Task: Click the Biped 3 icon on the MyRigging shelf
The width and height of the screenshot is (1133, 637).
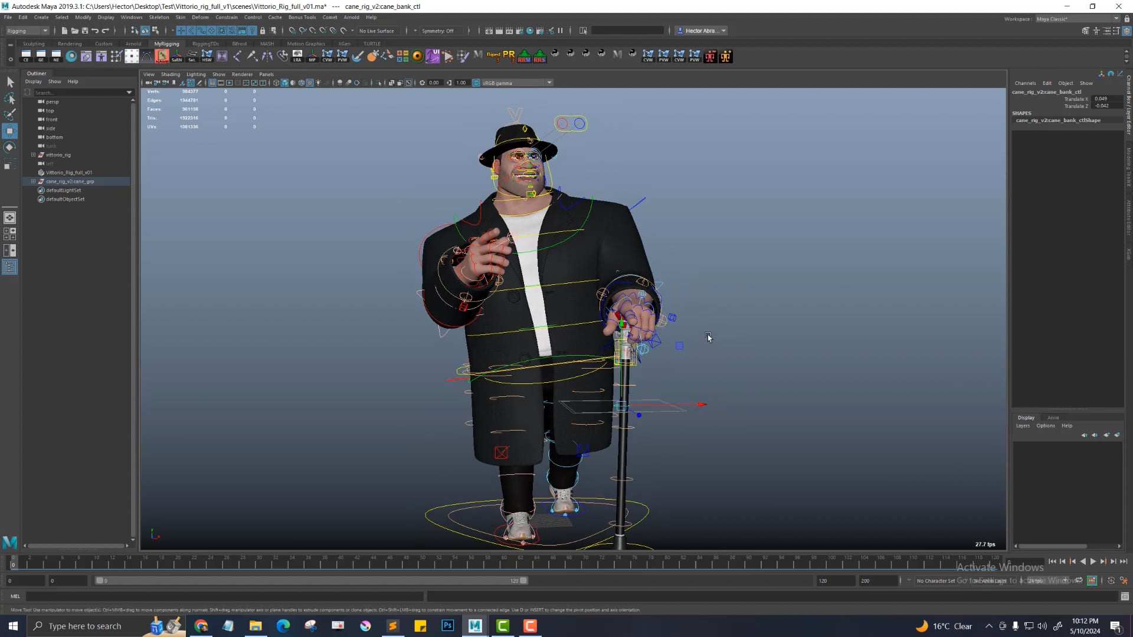Action: [x=493, y=56]
